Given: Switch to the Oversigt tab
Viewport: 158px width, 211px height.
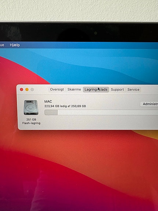Looking at the screenshot, I should pyautogui.click(x=57, y=90).
